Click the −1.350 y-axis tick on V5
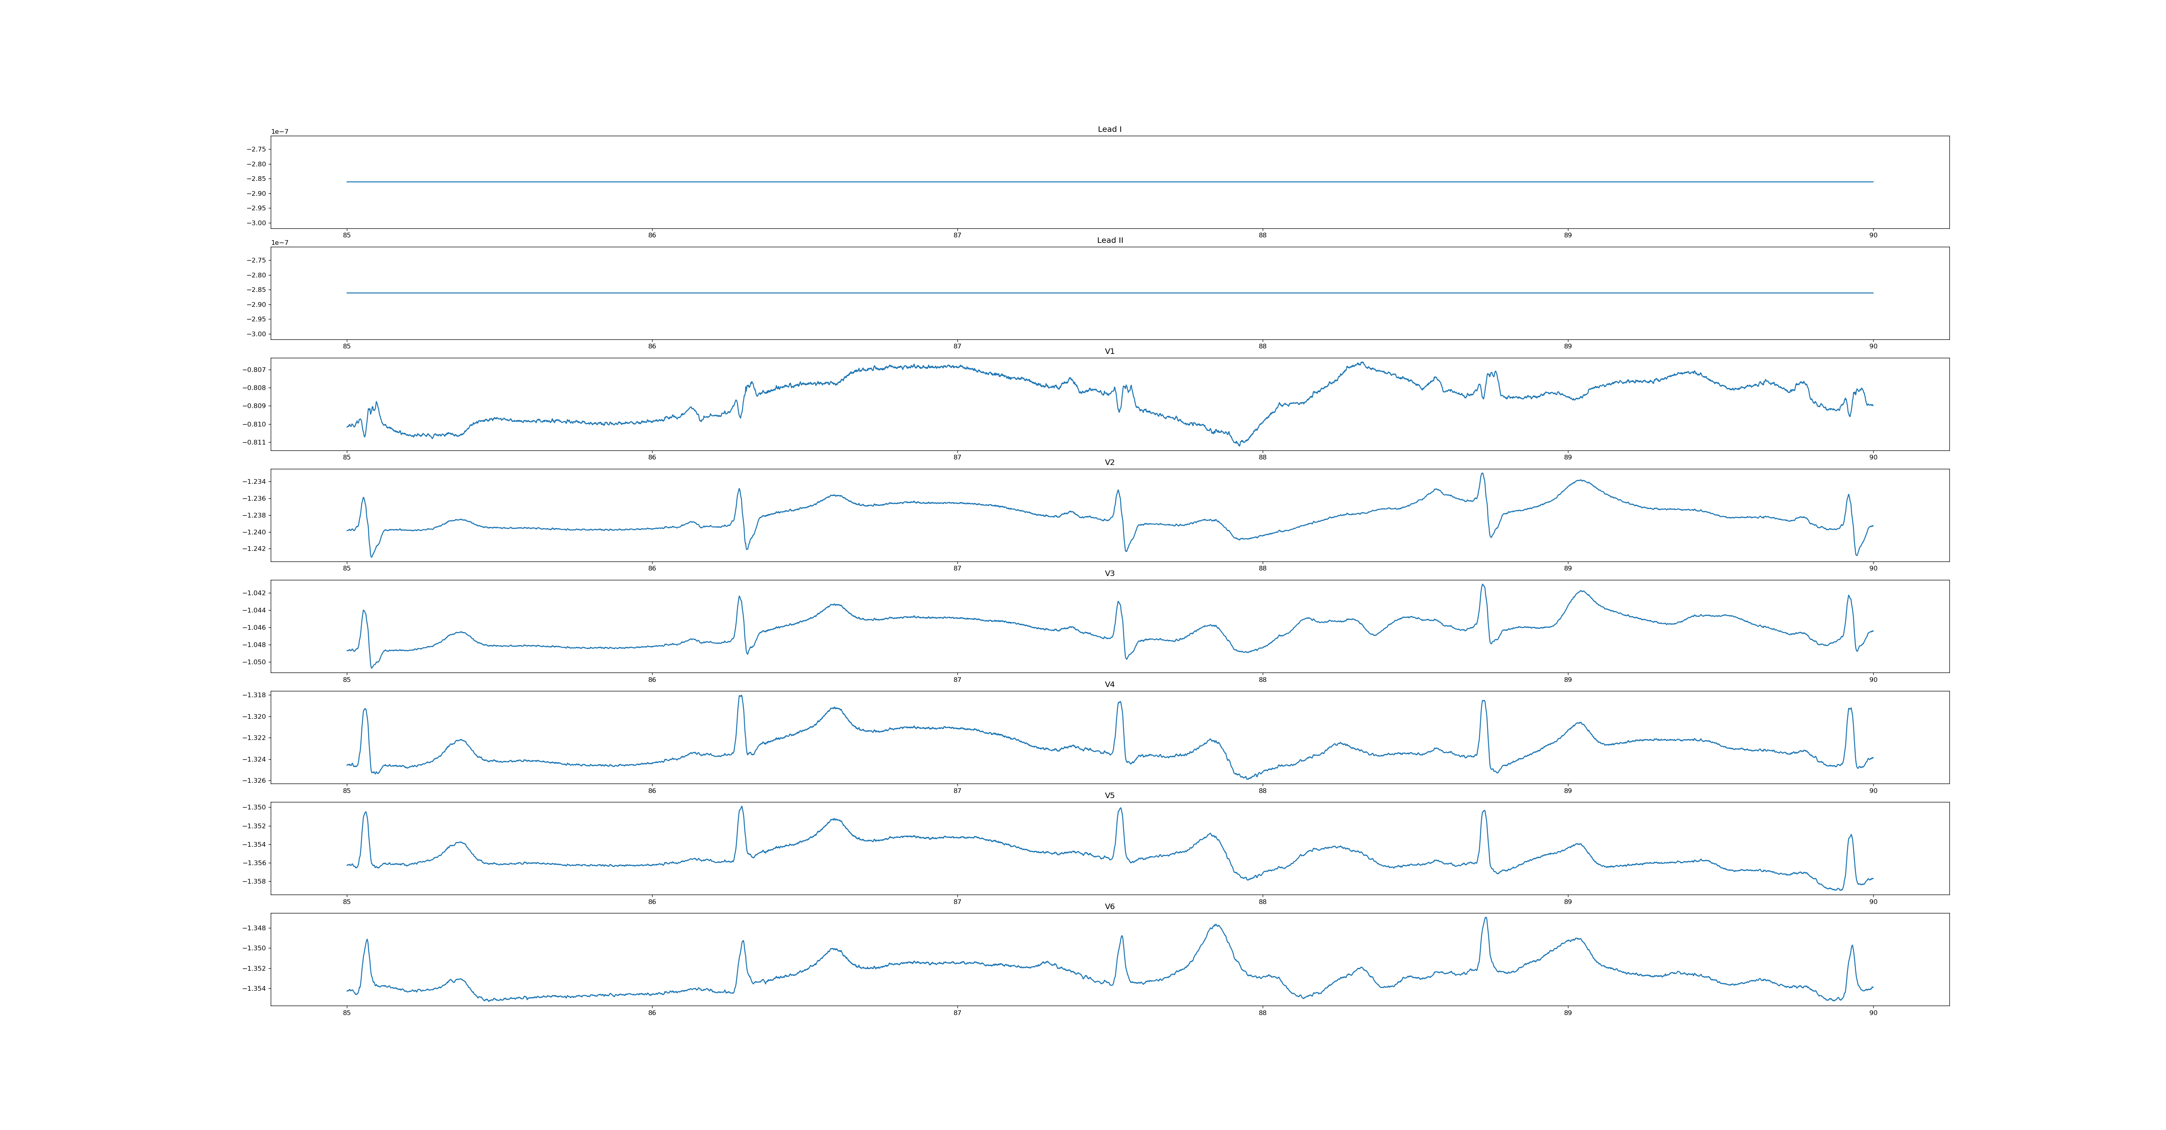2166x1130 pixels. click(254, 807)
